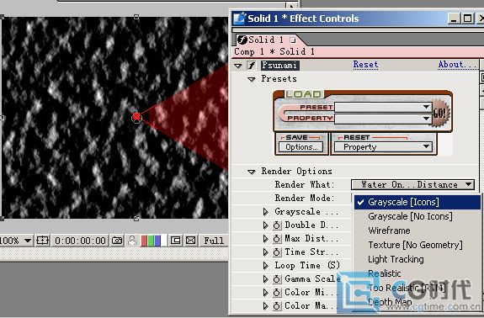Expand the Time Str... property
The height and width of the screenshot is (318, 484).
(x=265, y=252)
